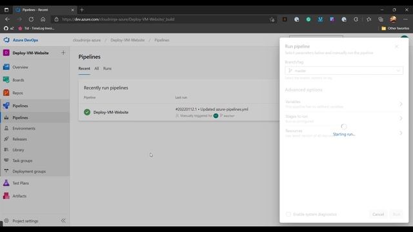Screen dimensions: 413x232
Task: Go to browser home page
Action: (x=43, y=19)
